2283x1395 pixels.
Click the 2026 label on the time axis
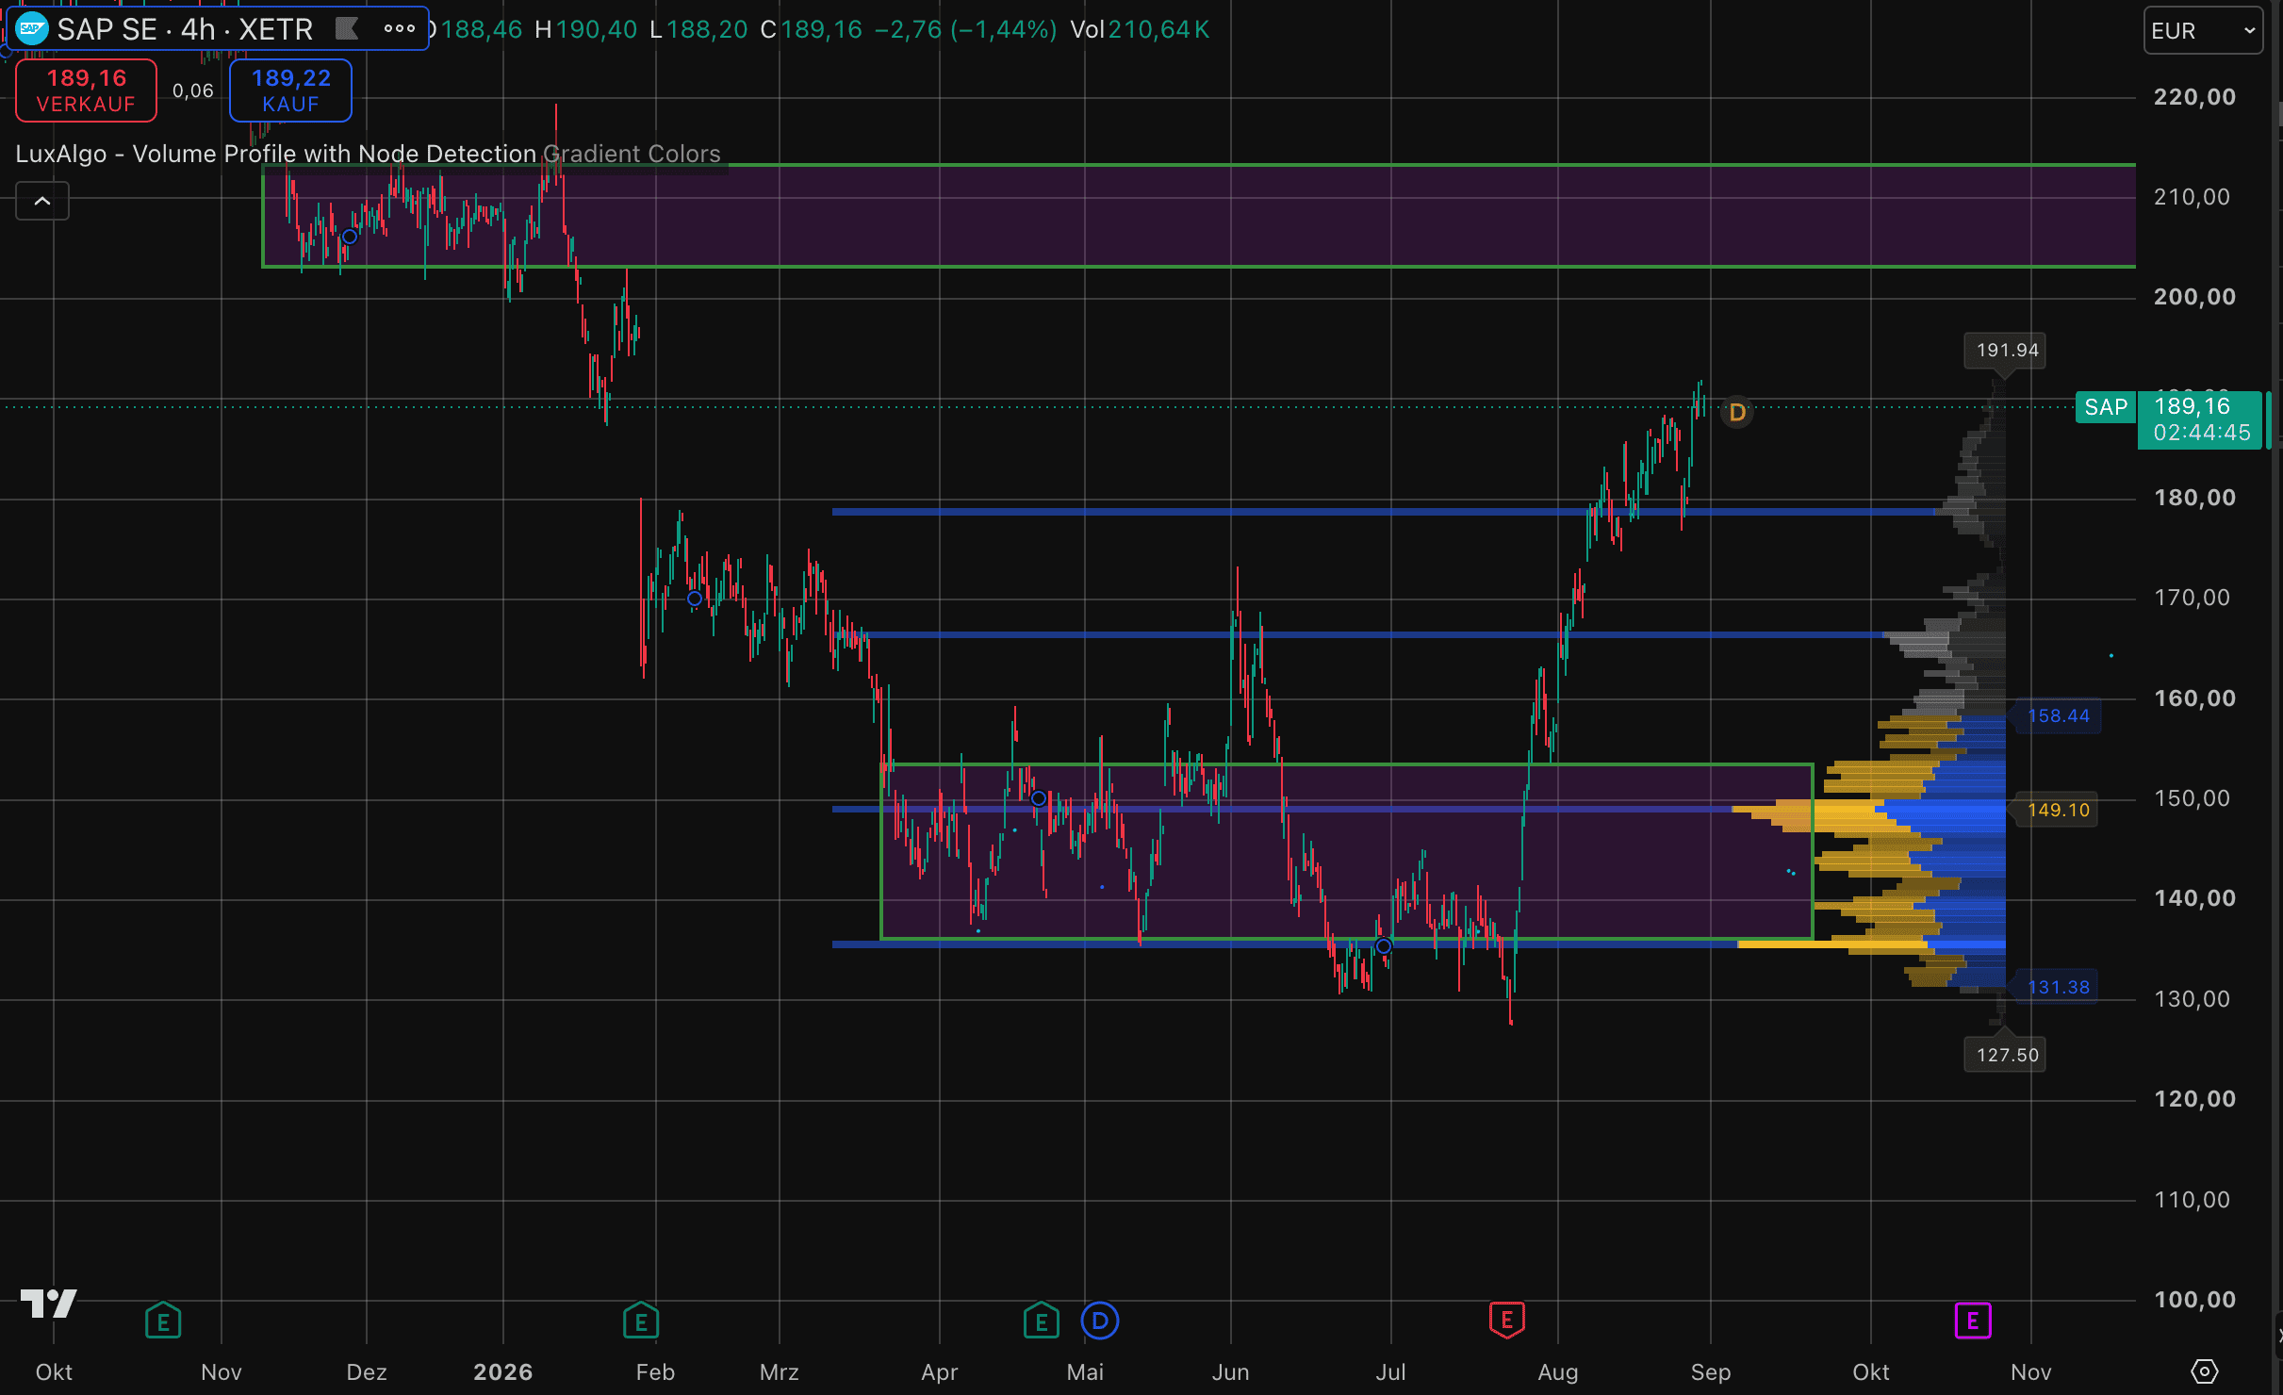[502, 1372]
